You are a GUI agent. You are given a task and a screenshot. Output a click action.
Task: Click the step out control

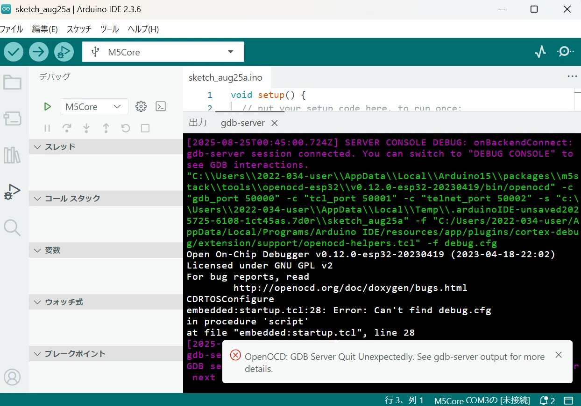pyautogui.click(x=106, y=128)
